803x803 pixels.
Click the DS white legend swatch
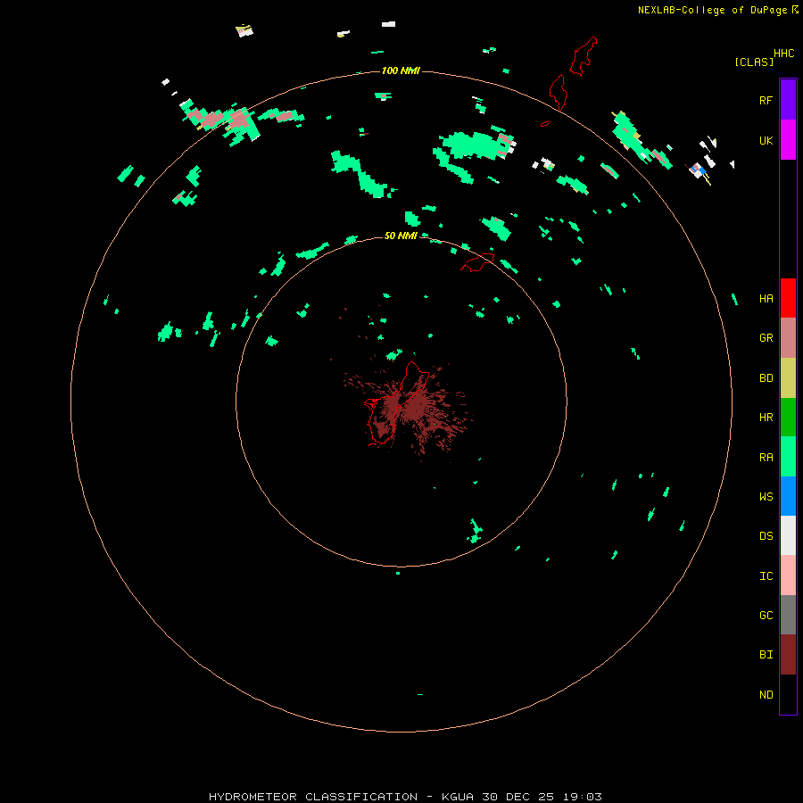pyautogui.click(x=788, y=535)
